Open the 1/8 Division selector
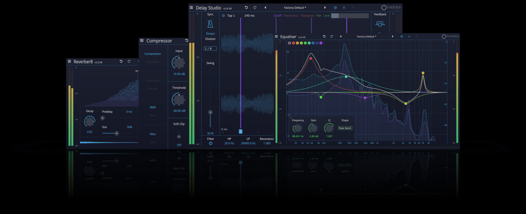Image resolution: width=526 pixels, height=214 pixels. 210,48
